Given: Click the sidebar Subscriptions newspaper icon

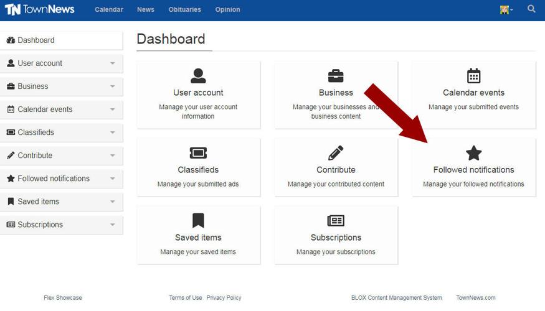Looking at the screenshot, I should coord(11,225).
